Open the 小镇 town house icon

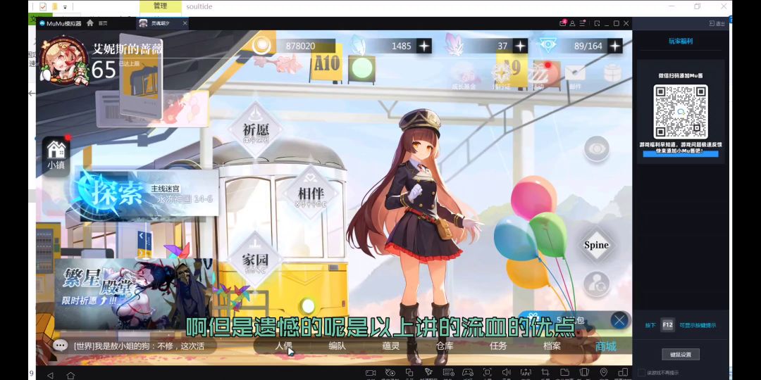(56, 151)
